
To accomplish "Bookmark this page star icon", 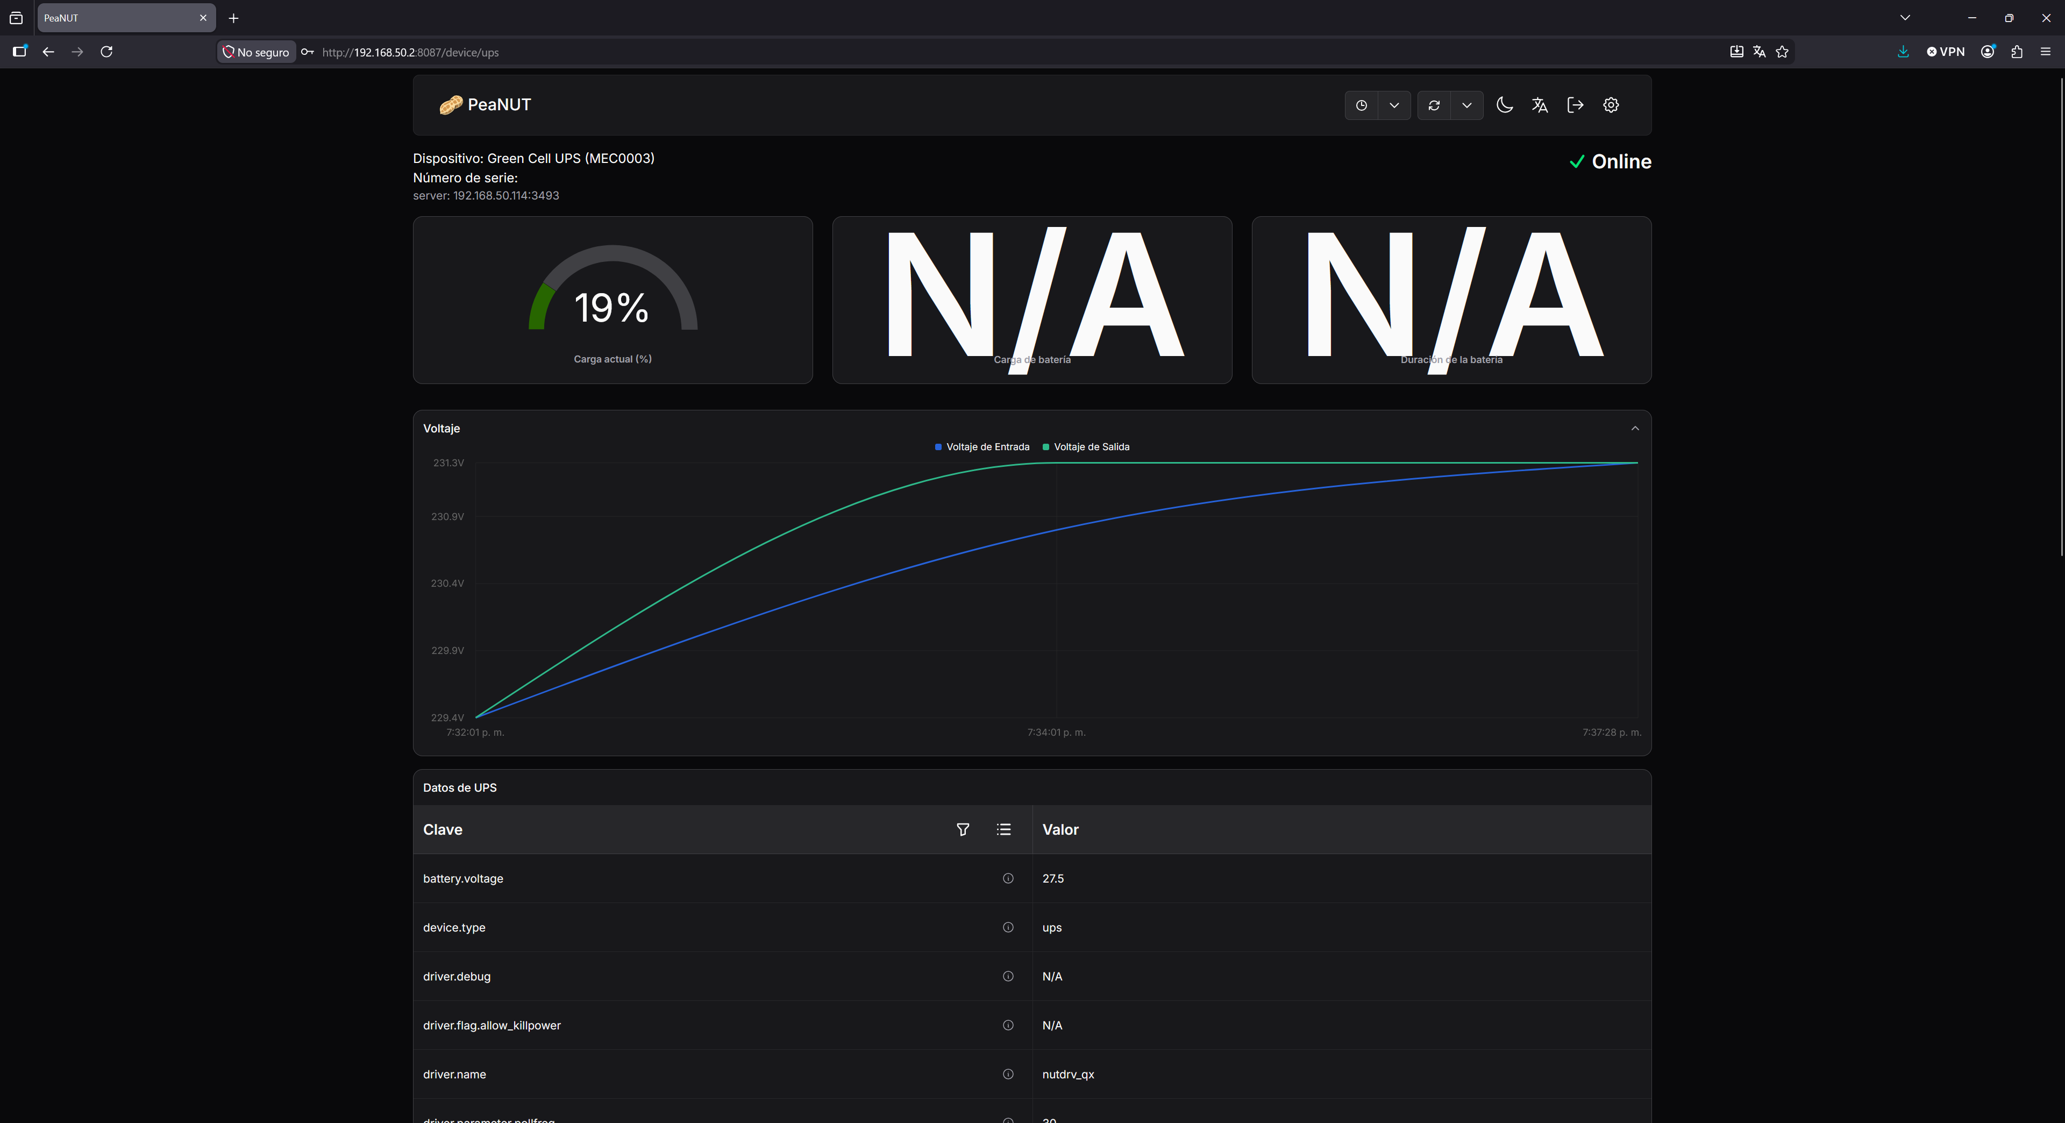I will click(1782, 52).
